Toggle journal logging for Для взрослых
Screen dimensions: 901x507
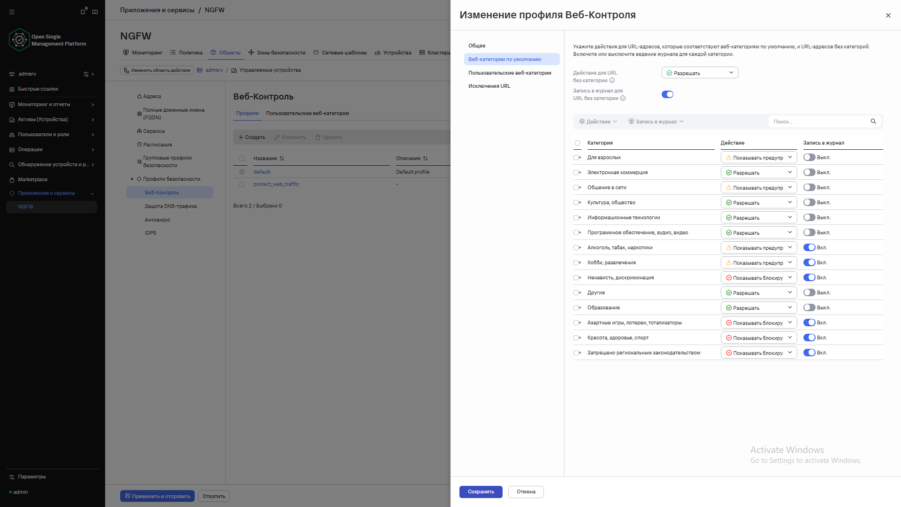pyautogui.click(x=809, y=158)
